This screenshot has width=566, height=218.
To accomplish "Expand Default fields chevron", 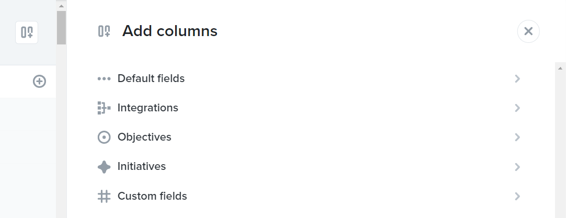I will pos(517,78).
